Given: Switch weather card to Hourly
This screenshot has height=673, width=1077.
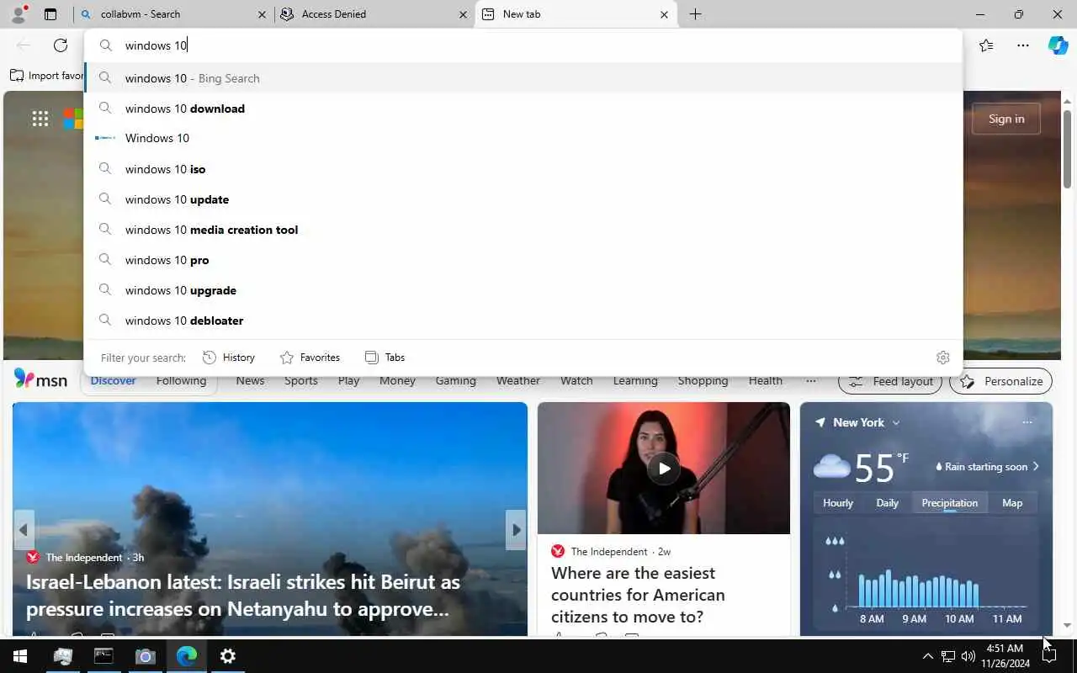Looking at the screenshot, I should pyautogui.click(x=837, y=503).
